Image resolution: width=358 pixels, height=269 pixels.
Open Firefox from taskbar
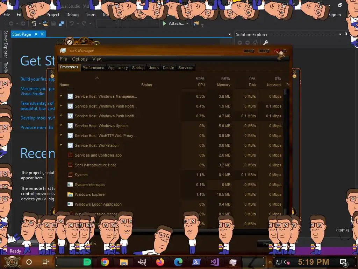(160, 262)
